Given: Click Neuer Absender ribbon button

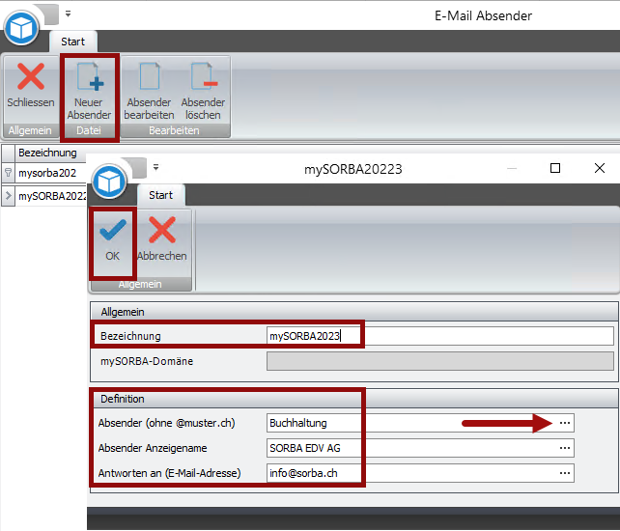Looking at the screenshot, I should [89, 90].
